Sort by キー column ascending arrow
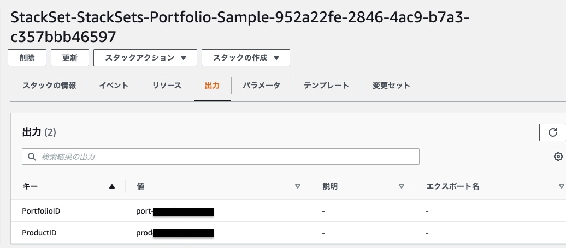The width and height of the screenshot is (566, 248). (x=112, y=186)
